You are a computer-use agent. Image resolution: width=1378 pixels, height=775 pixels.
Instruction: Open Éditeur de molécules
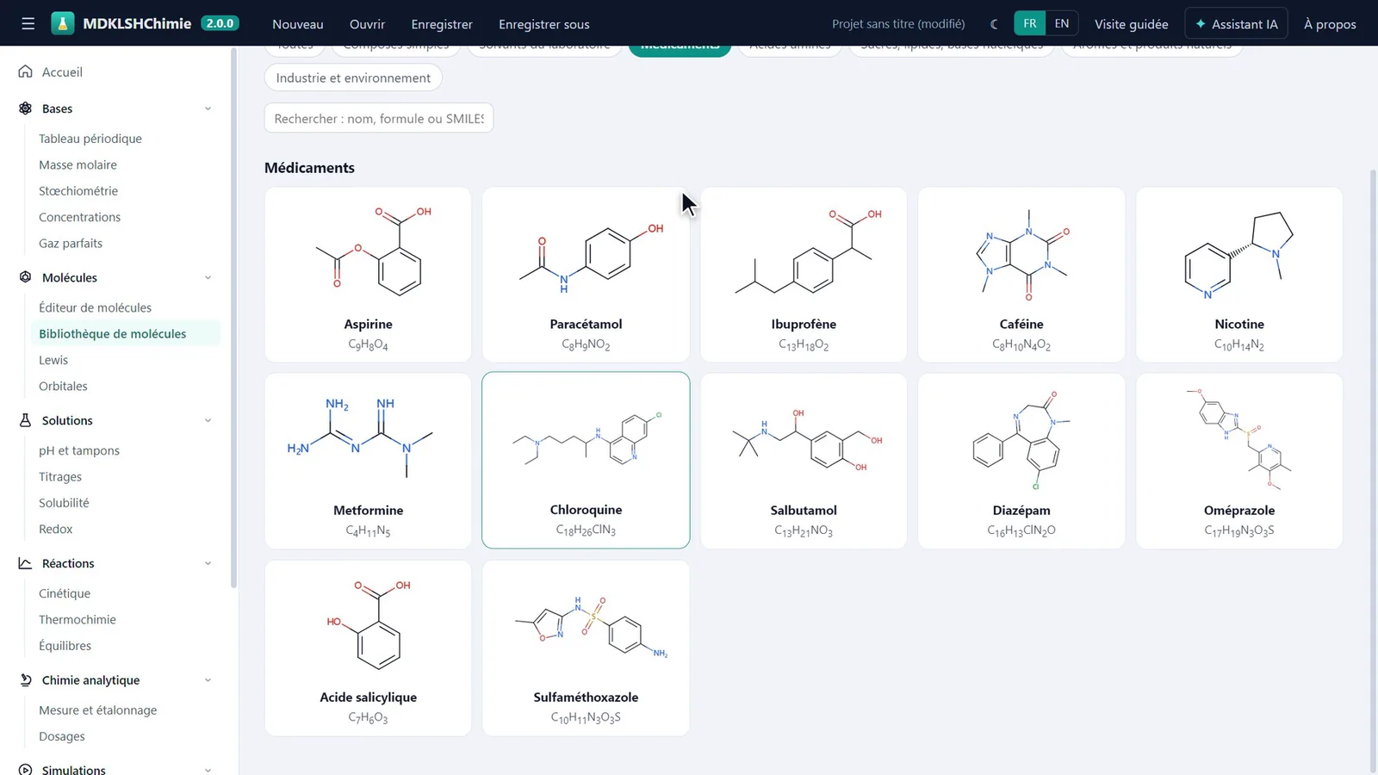point(95,307)
